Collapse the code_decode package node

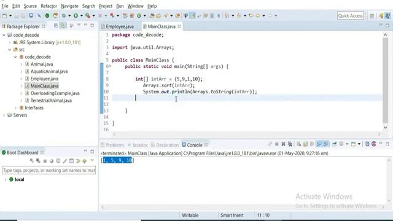tap(15, 57)
